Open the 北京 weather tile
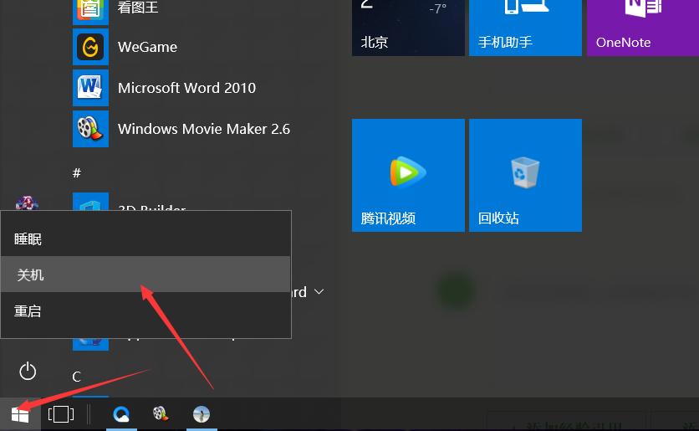The image size is (699, 431). (x=408, y=28)
